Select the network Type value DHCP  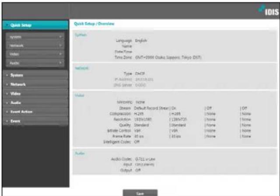coord(140,73)
